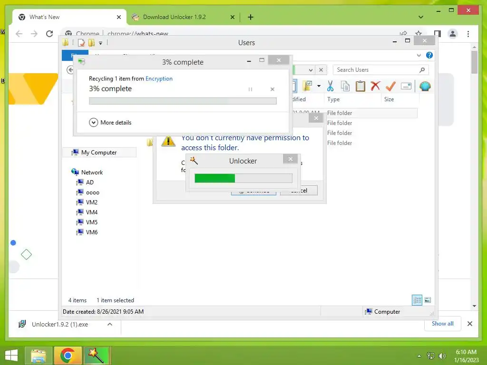Reload the Chrome page
Image resolution: width=487 pixels, height=365 pixels.
pos(49,34)
